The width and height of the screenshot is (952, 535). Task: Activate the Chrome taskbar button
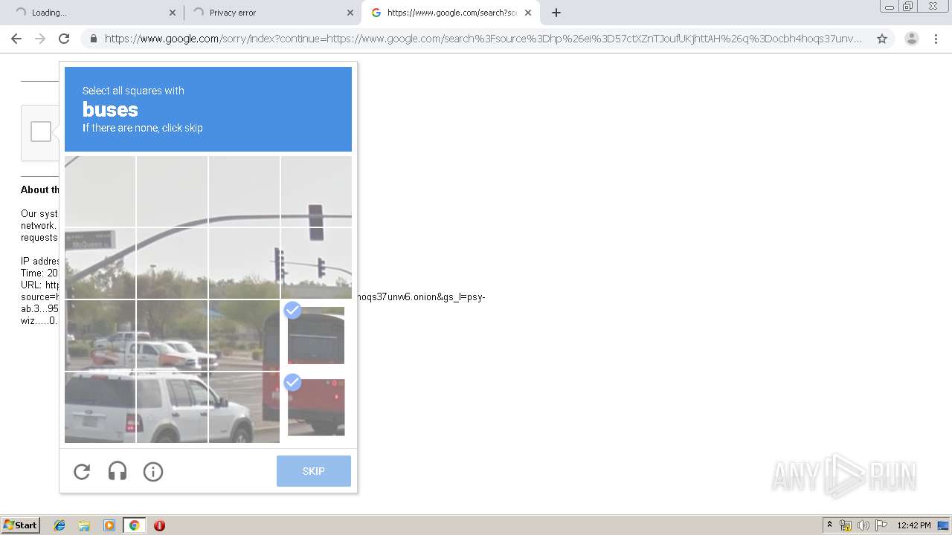tap(134, 525)
